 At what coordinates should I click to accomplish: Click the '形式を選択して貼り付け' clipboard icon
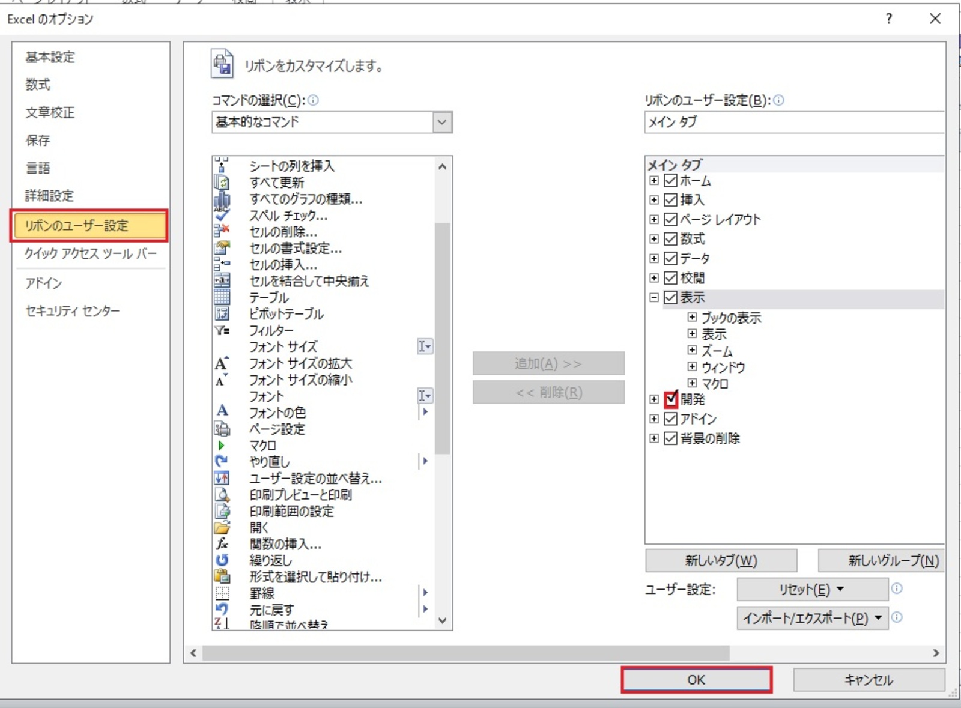tap(222, 576)
